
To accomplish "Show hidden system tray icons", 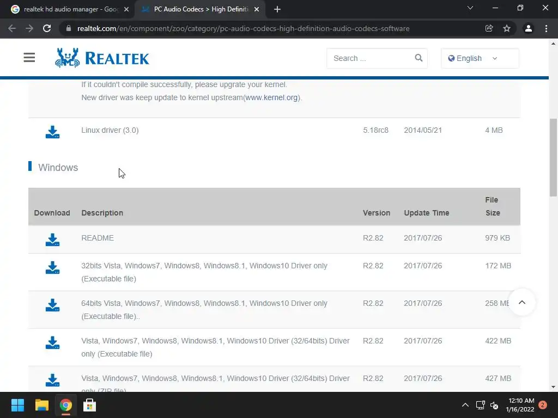I will tap(465, 405).
